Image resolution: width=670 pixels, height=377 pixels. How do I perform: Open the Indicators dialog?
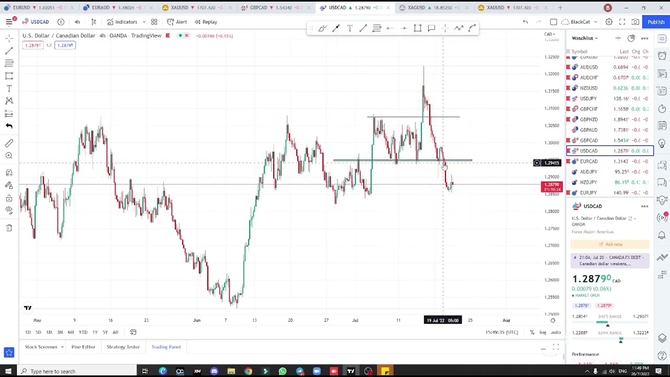pyautogui.click(x=122, y=22)
